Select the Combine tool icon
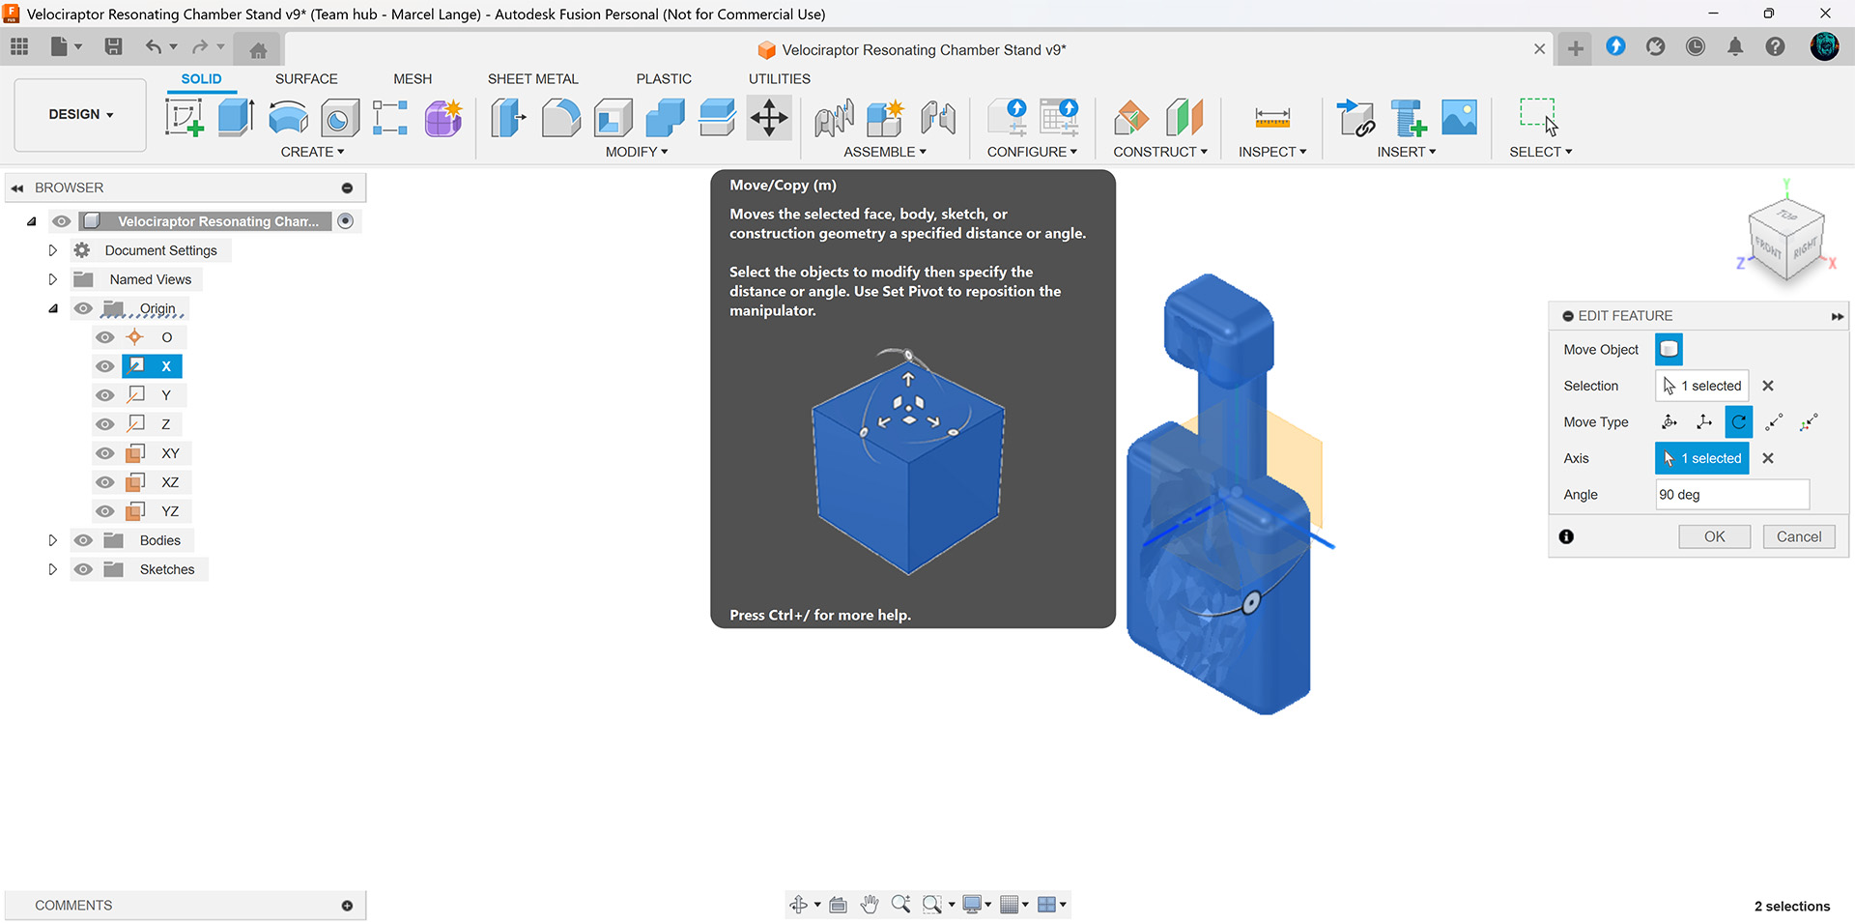This screenshot has height=924, width=1855. click(665, 119)
